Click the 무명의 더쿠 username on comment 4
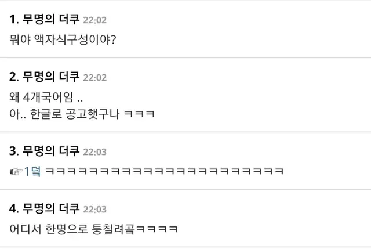Image resolution: width=371 pixels, height=249 pixels. tap(51, 208)
